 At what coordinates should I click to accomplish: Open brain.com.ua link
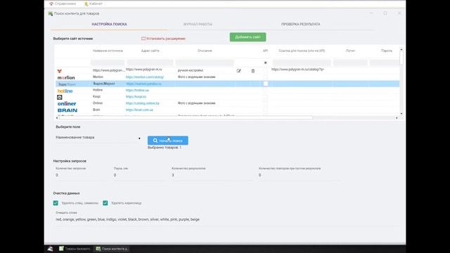click(139, 110)
